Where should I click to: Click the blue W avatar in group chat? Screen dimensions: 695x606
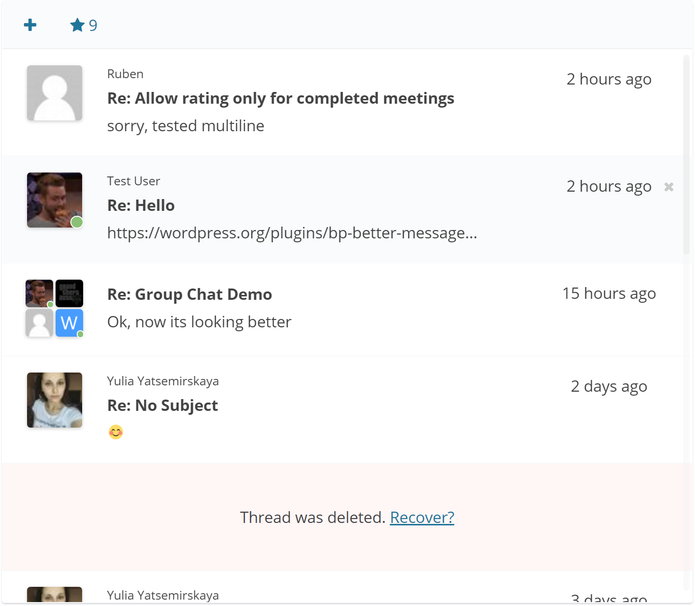[69, 323]
